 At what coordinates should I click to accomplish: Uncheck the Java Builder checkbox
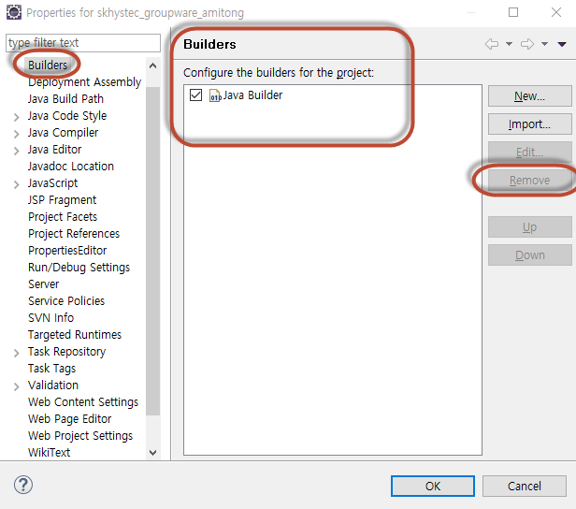click(195, 95)
